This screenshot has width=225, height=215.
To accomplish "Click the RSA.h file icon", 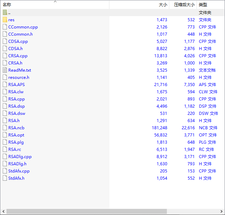I will 5,120.
